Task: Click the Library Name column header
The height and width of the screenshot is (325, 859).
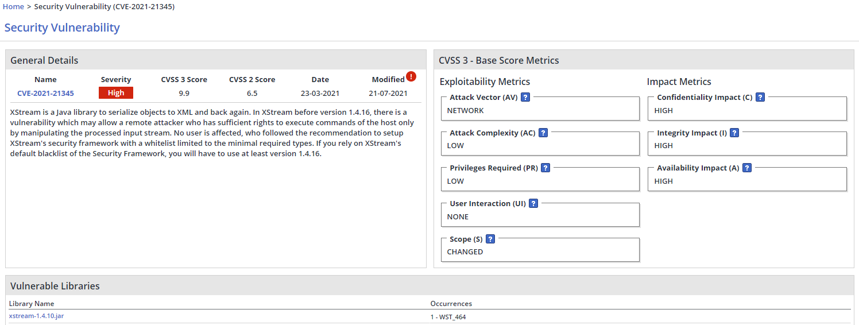Action: (32, 304)
